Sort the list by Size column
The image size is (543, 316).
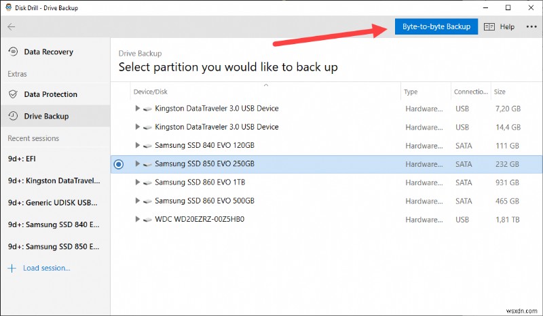[500, 92]
